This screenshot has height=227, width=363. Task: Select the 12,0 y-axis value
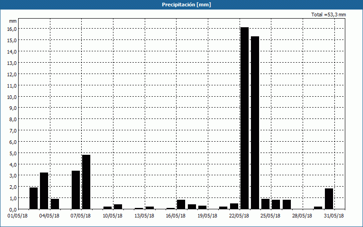click(x=12, y=74)
